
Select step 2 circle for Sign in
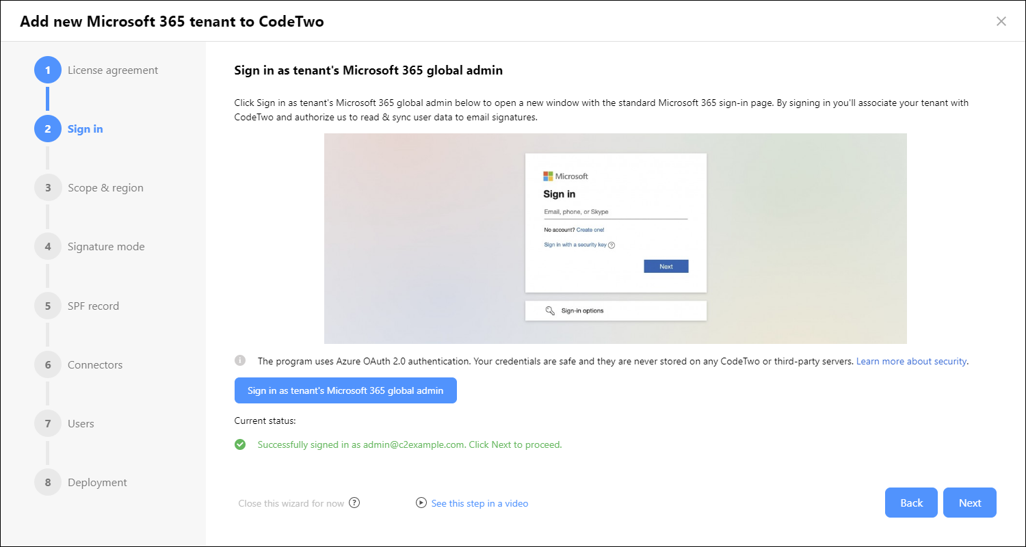[48, 129]
